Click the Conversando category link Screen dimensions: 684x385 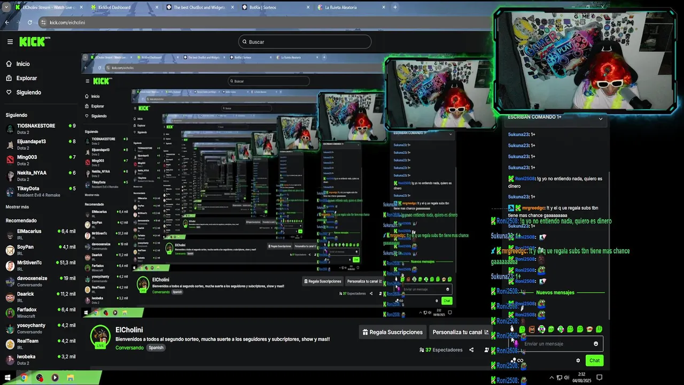coord(129,348)
